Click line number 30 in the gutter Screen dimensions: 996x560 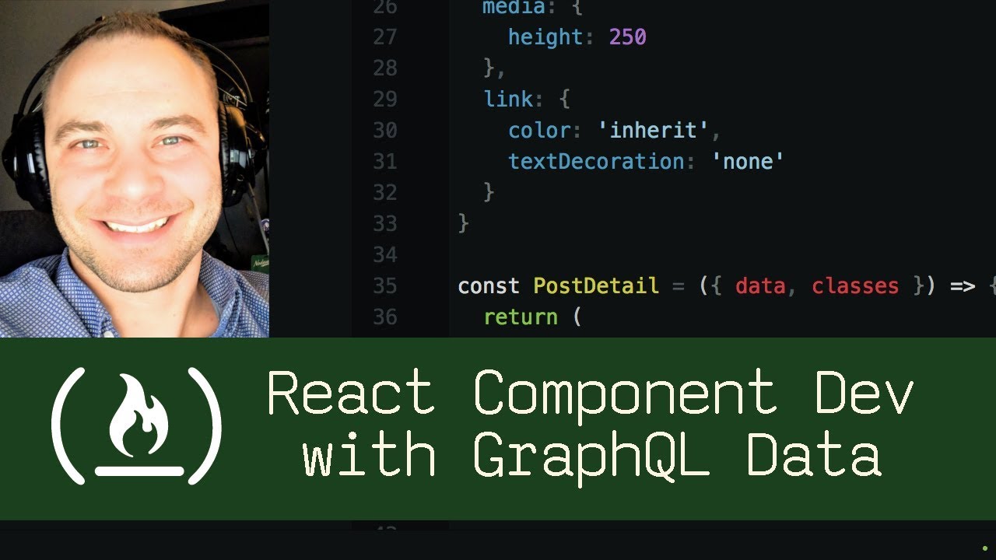(x=385, y=130)
